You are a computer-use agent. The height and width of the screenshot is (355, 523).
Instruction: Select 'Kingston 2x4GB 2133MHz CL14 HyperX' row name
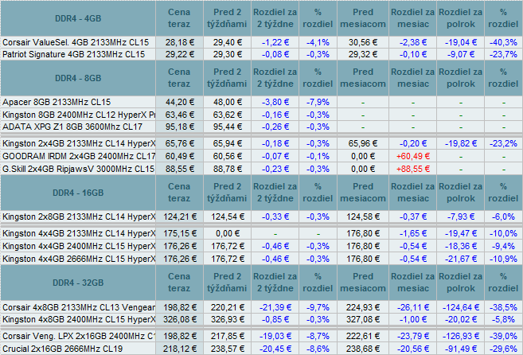tap(79, 143)
